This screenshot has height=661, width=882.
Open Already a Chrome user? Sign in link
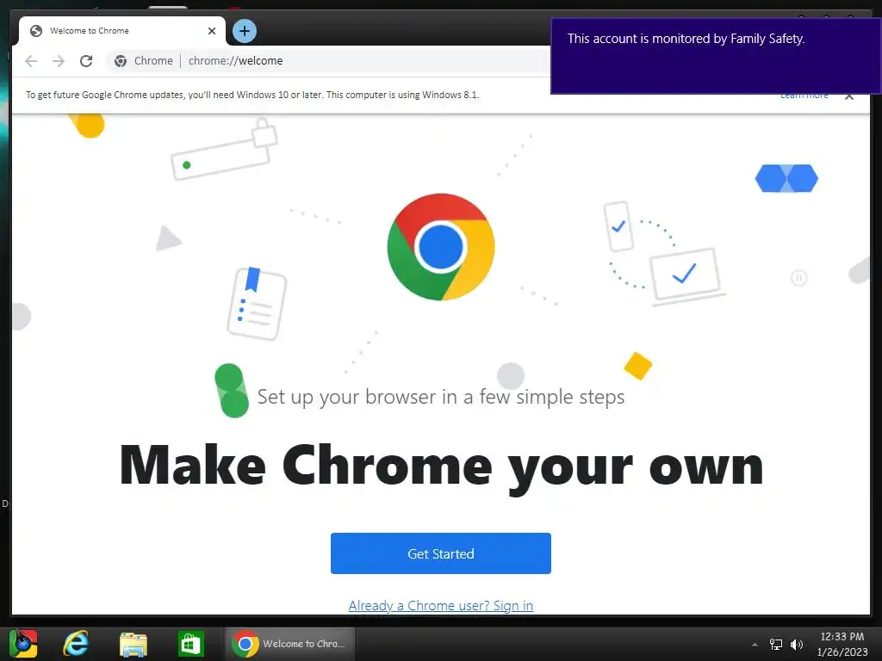coord(440,605)
